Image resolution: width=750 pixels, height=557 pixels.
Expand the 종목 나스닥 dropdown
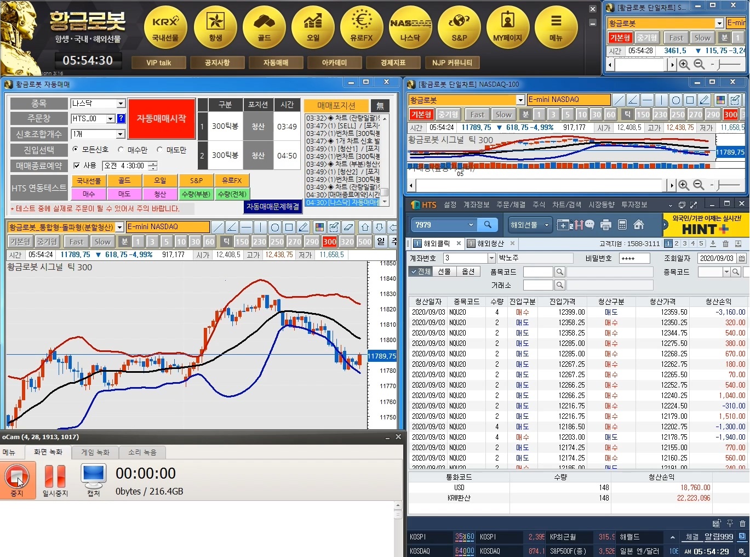coord(121,103)
